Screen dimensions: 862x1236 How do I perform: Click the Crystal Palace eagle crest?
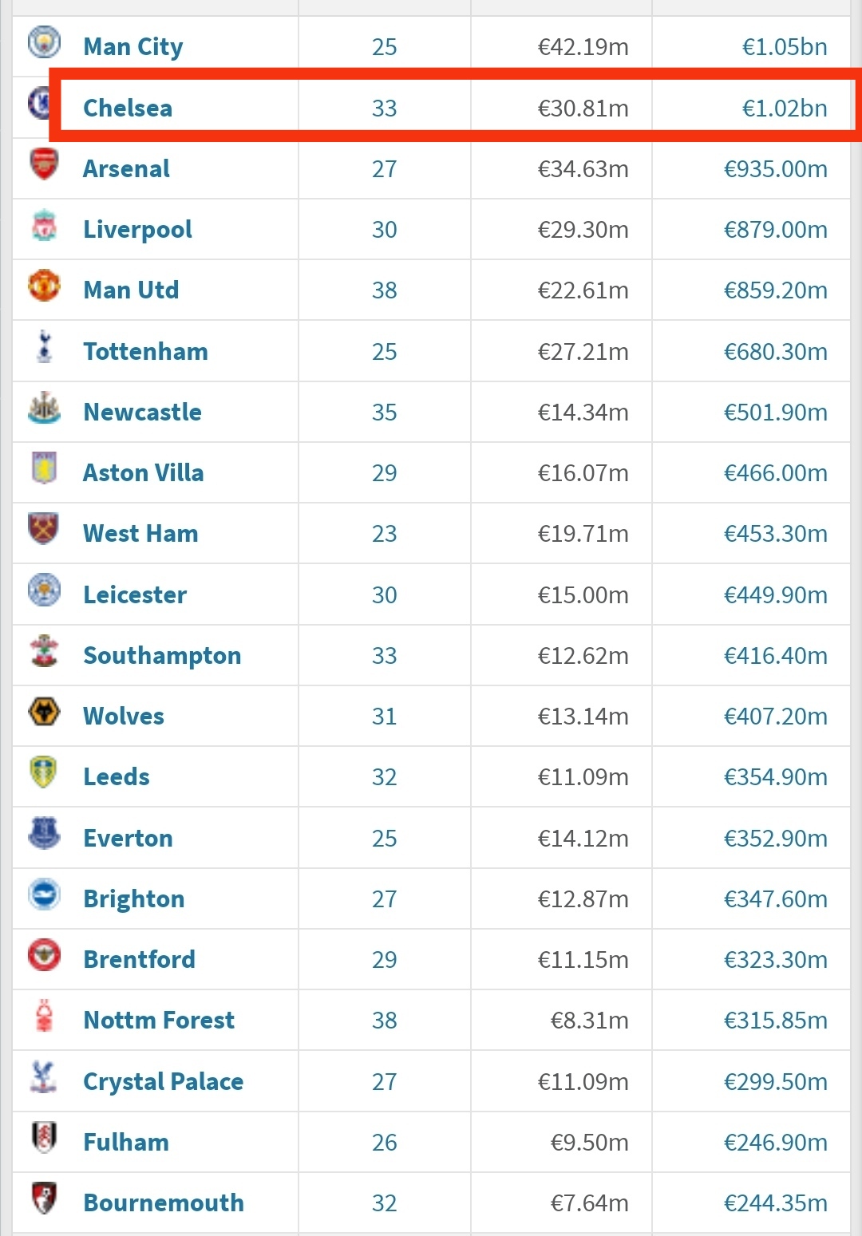(x=42, y=1077)
